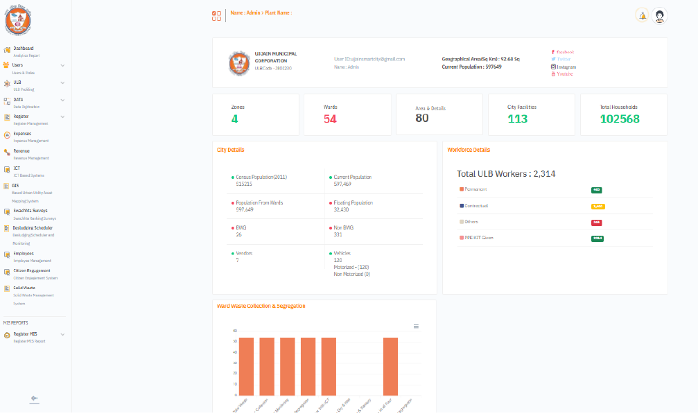Go to Desludging Scheduler menu item

point(33,227)
